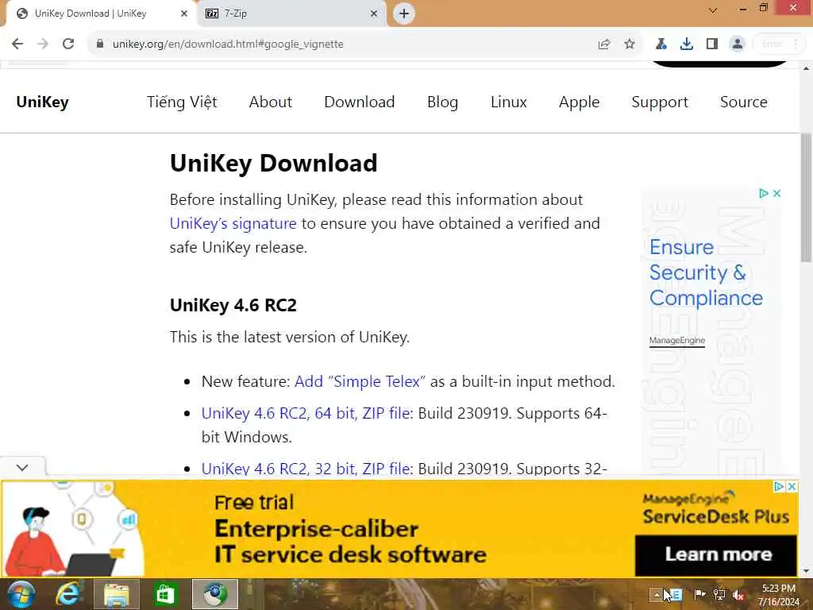813x610 pixels.
Task: Open network status tray icon
Action: pyautogui.click(x=719, y=594)
